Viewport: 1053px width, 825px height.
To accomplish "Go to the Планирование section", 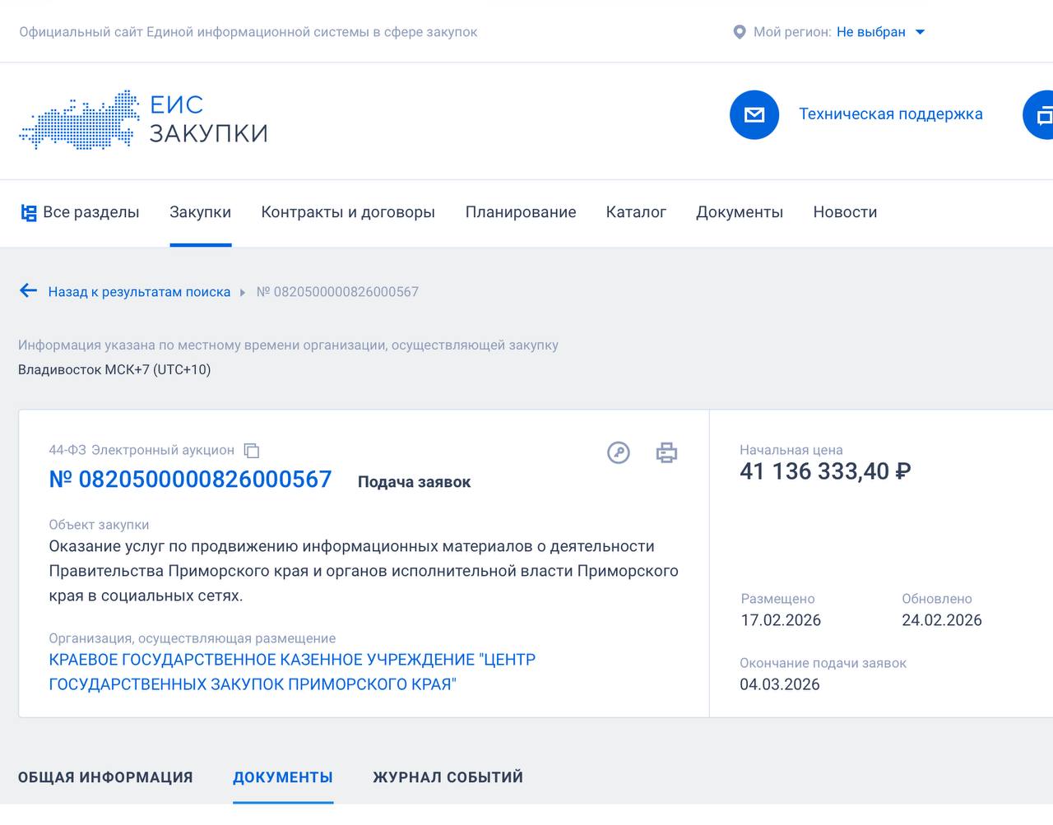I will pos(520,212).
